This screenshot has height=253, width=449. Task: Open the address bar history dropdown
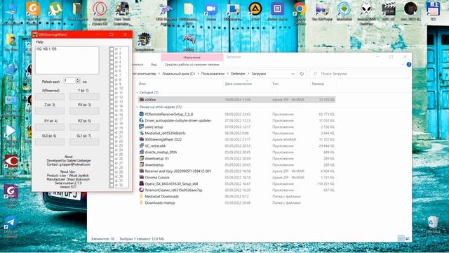(293, 74)
